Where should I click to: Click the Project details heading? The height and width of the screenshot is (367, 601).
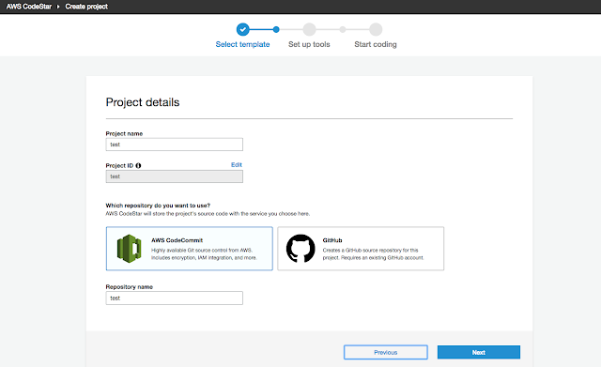143,102
